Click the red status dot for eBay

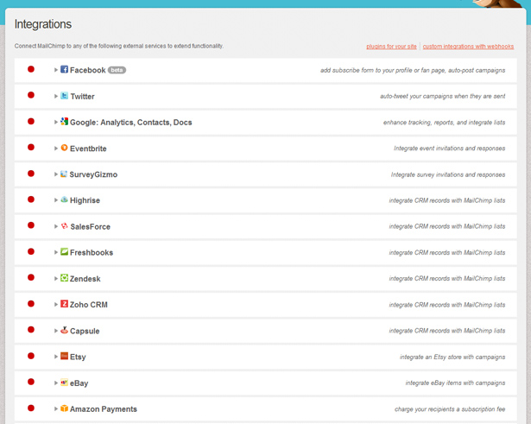tap(31, 382)
